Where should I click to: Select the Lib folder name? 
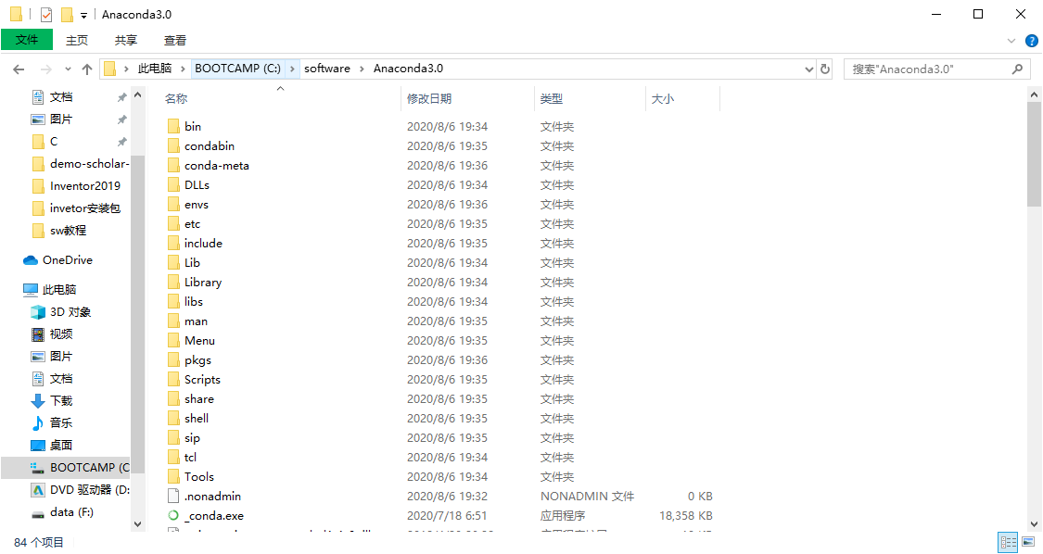click(x=192, y=263)
